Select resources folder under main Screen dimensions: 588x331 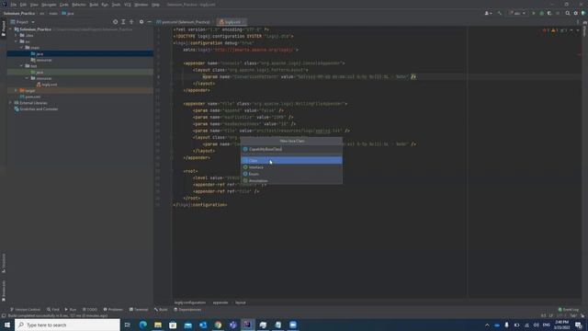coord(41,60)
